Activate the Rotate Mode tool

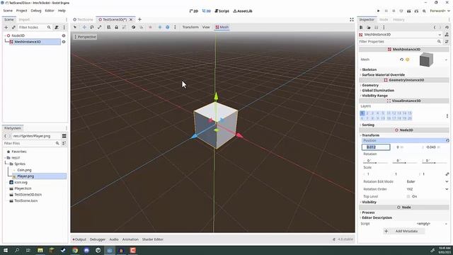[x=92, y=27]
